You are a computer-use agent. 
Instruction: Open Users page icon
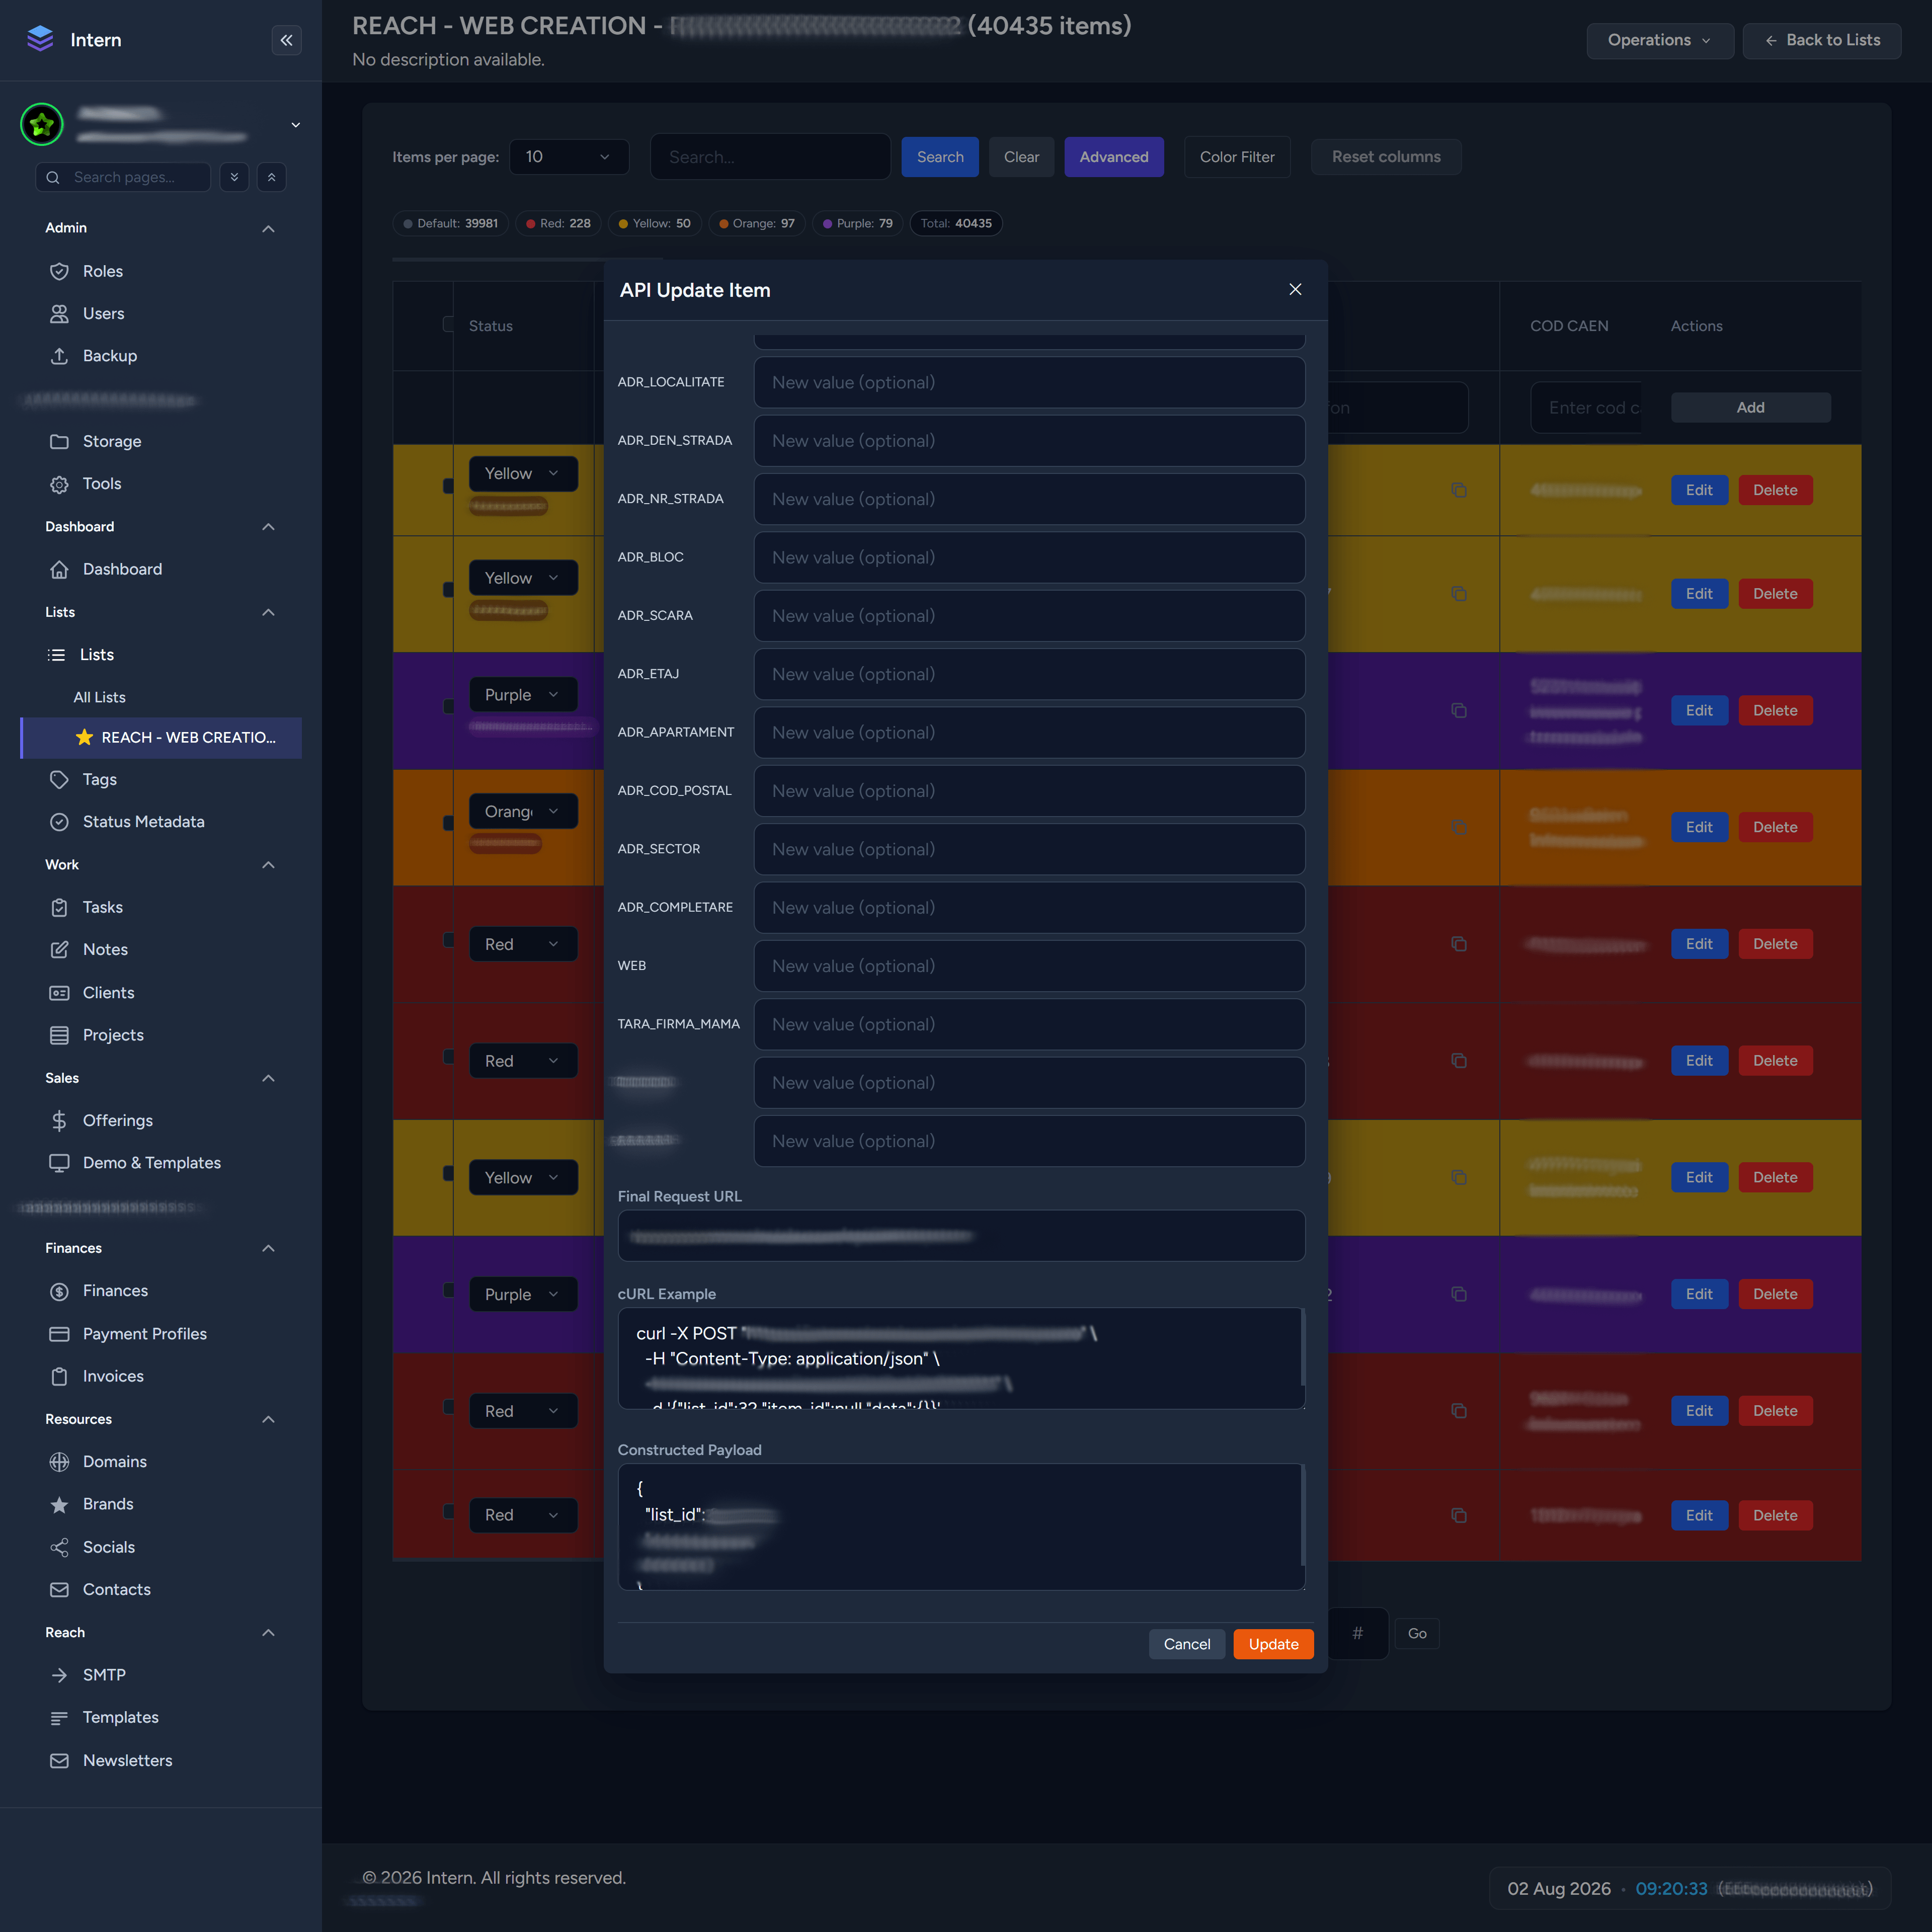tap(59, 313)
